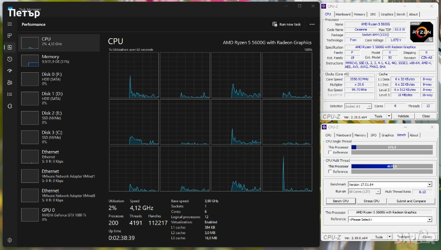
Task: Enable Reference checkbox under CPU Multi Thread
Action: (330, 172)
